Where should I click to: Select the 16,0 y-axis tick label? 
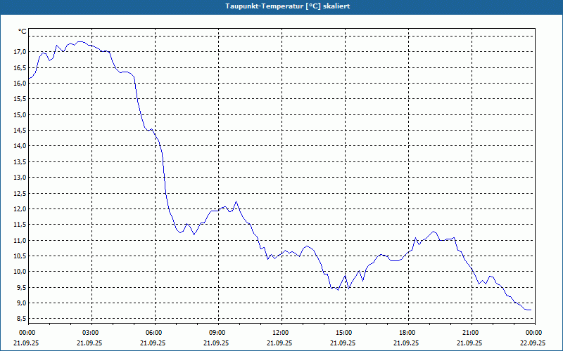click(x=20, y=84)
